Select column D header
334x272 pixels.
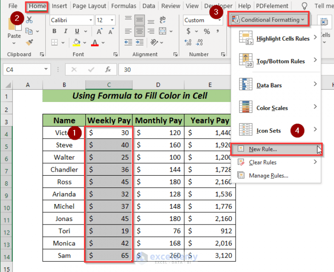[158, 85]
